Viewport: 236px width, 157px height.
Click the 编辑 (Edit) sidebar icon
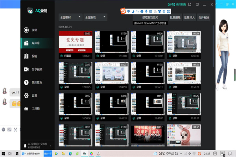coord(26,56)
